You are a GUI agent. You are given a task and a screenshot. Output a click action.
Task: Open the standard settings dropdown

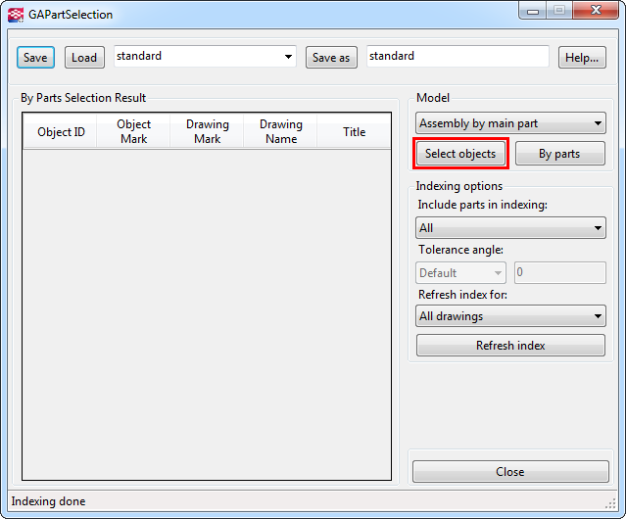point(205,56)
